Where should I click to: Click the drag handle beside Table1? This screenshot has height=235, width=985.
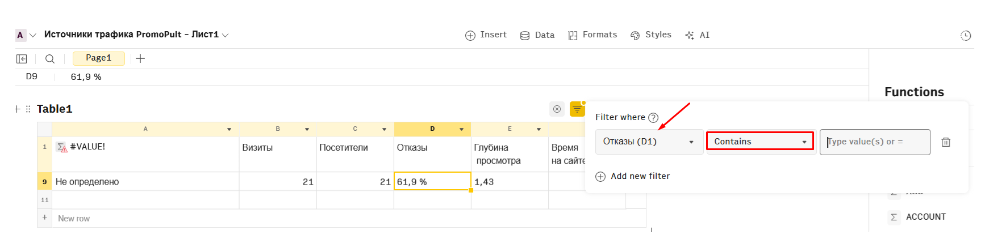coord(28,109)
